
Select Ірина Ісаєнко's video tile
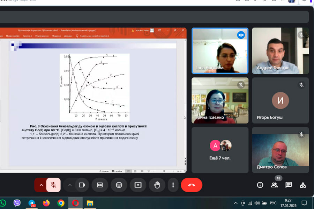220,100
